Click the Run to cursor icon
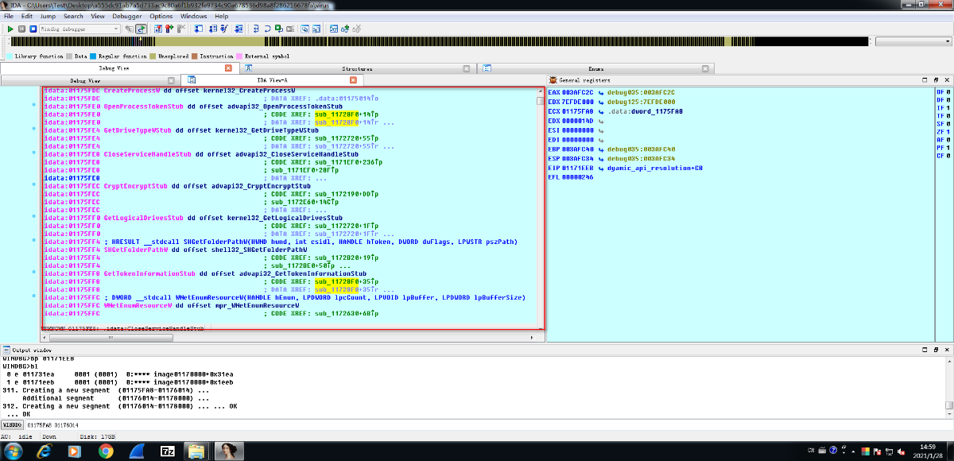This screenshot has width=954, height=461. tap(279, 29)
